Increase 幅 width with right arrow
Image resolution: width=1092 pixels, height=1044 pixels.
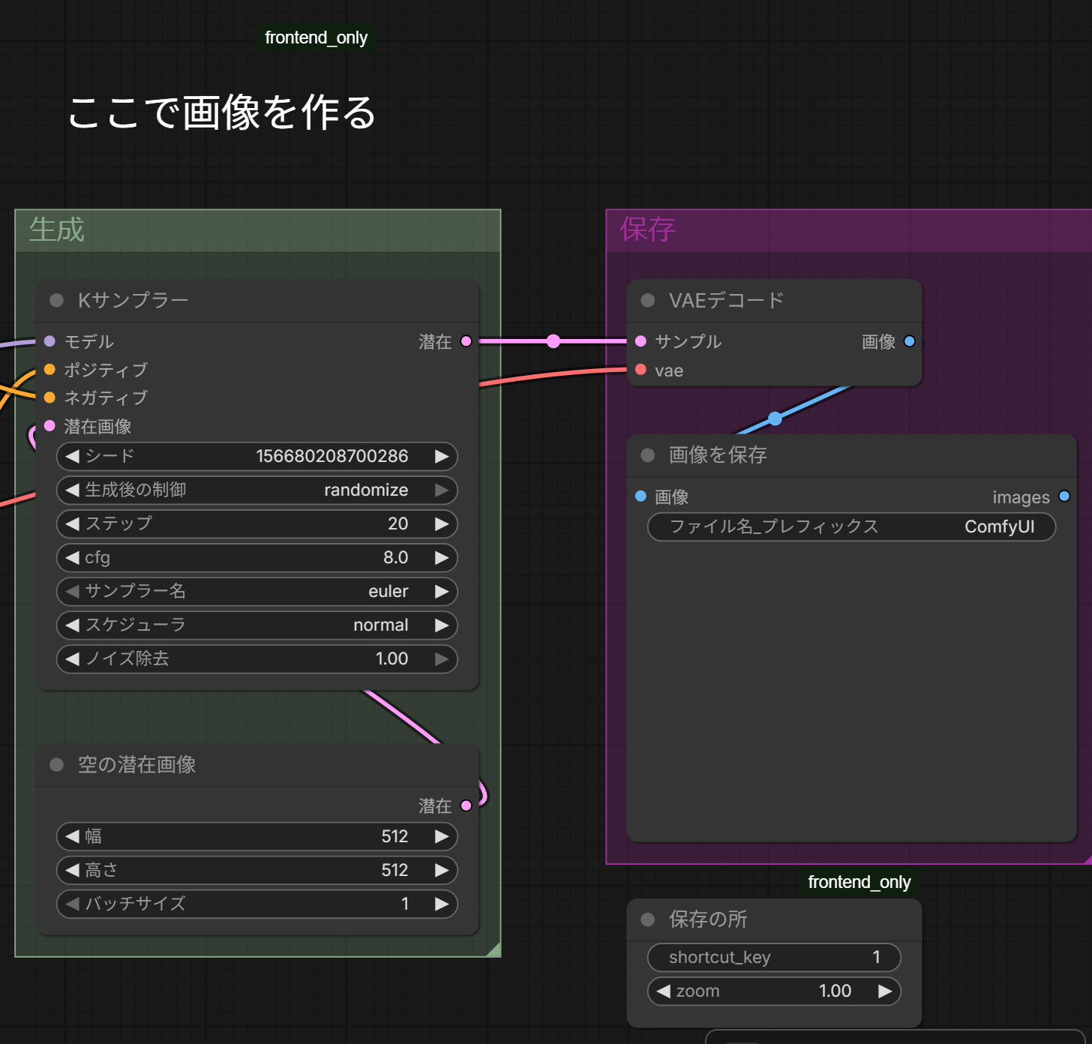tap(442, 837)
